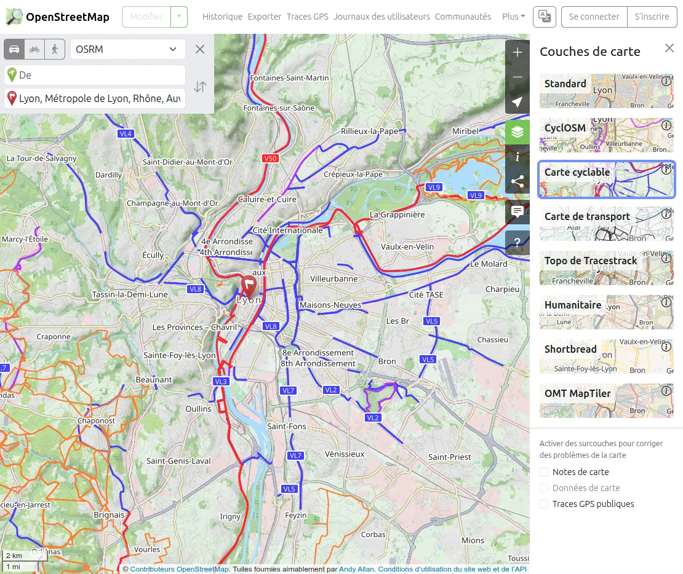
Task: Select the CyclOSM map layer
Action: [606, 135]
